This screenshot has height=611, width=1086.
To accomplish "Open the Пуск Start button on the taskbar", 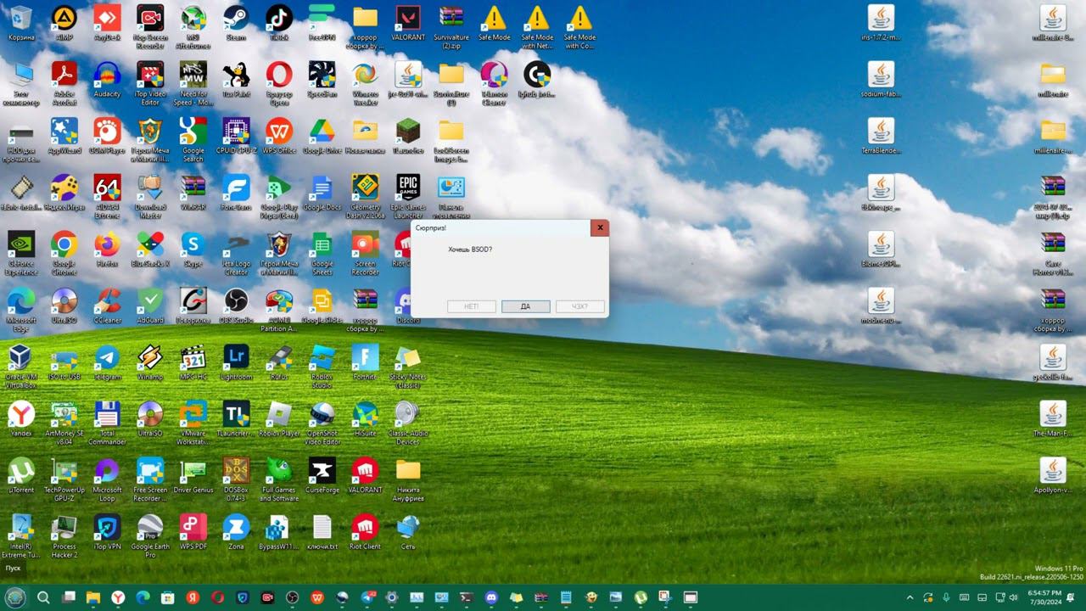I will [x=15, y=597].
